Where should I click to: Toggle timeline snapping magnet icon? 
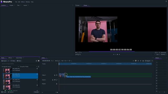(136, 61)
